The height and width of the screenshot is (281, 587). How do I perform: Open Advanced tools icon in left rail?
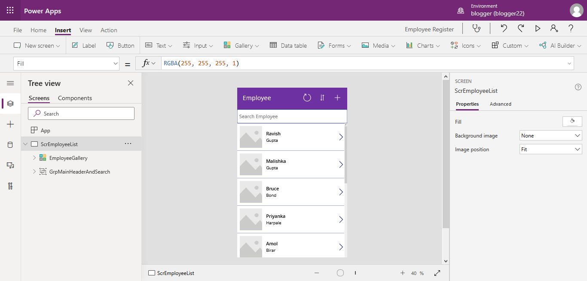[x=10, y=186]
